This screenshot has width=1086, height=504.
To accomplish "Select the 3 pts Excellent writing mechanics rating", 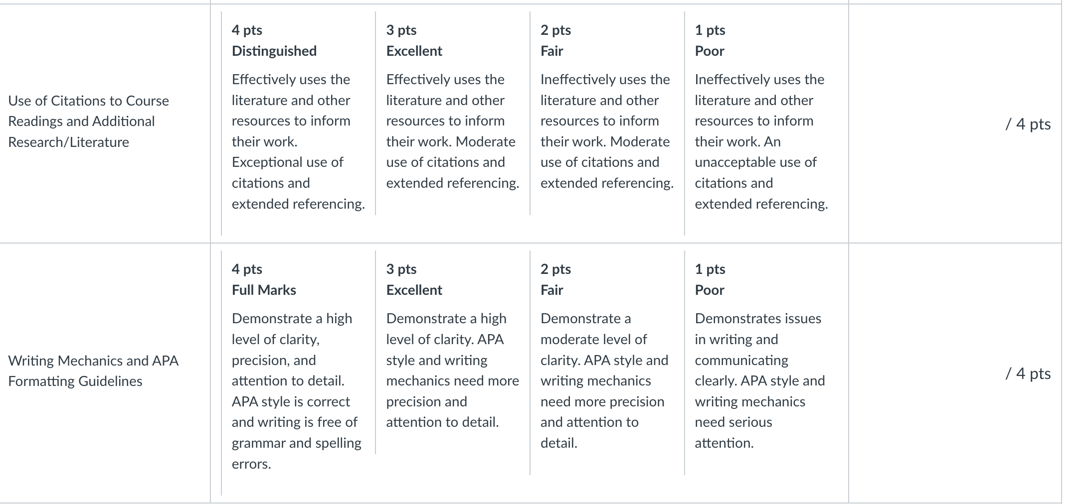I will click(x=452, y=352).
